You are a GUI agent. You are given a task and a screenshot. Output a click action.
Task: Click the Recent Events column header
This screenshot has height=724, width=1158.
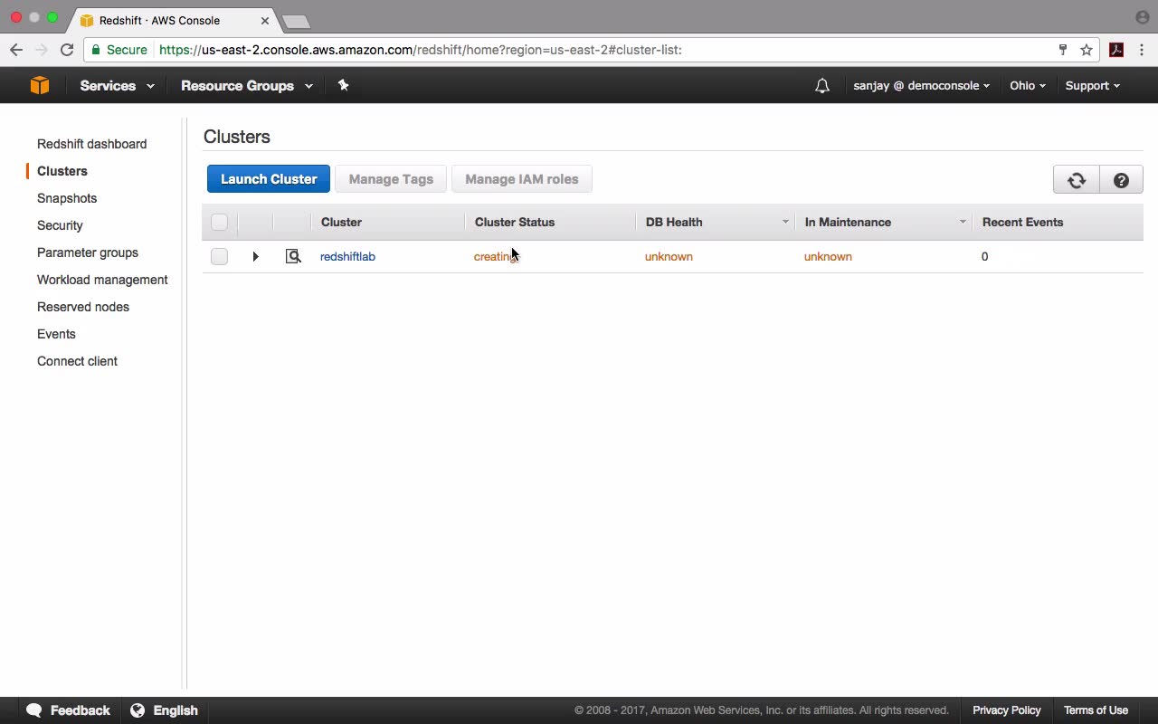pyautogui.click(x=1022, y=222)
